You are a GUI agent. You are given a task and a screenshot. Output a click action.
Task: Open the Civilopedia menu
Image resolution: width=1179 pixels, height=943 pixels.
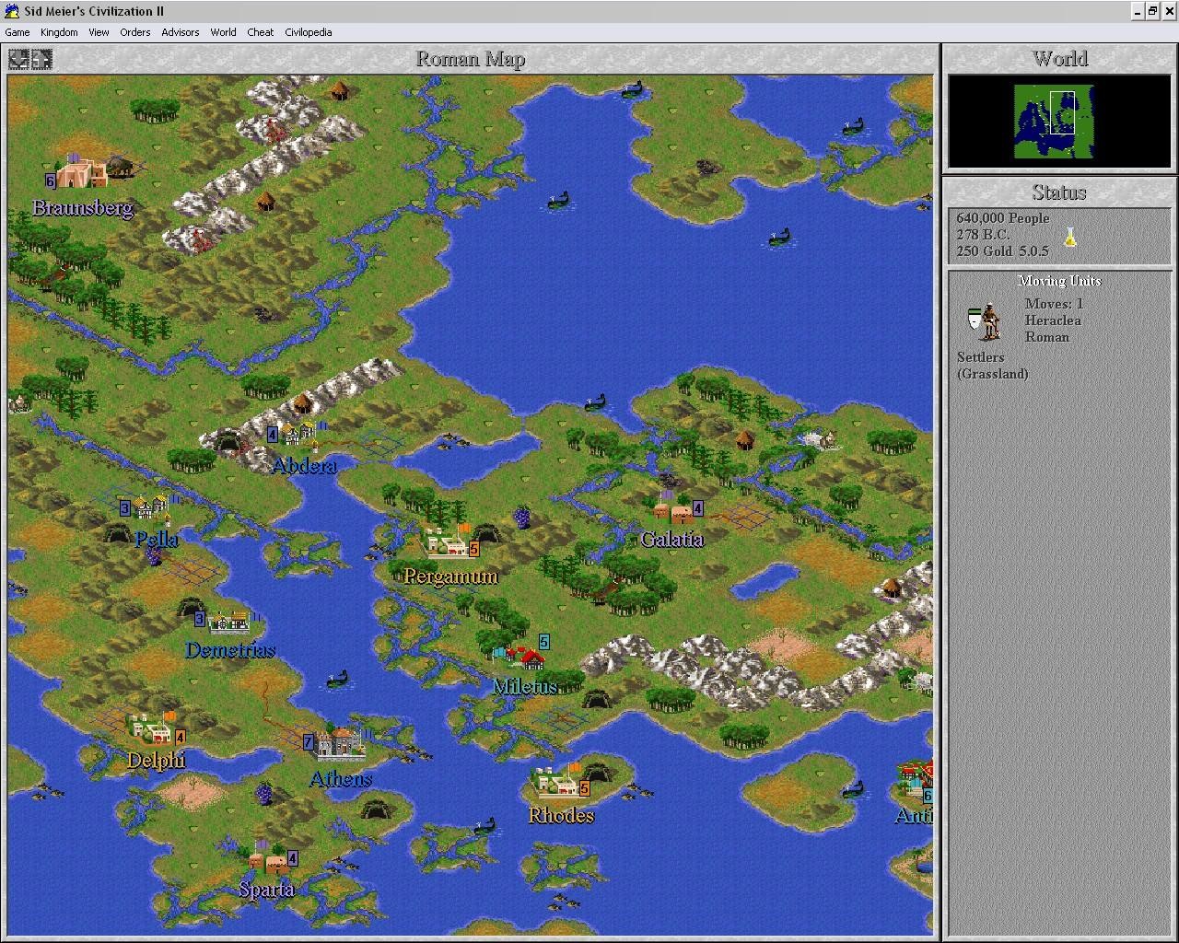click(x=309, y=32)
